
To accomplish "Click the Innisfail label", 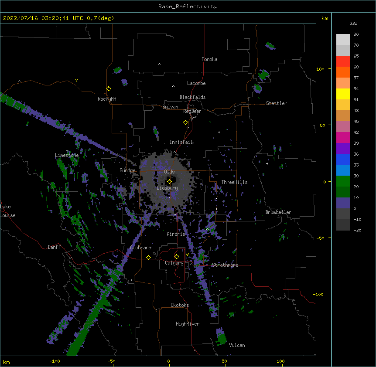I will pos(181,142).
